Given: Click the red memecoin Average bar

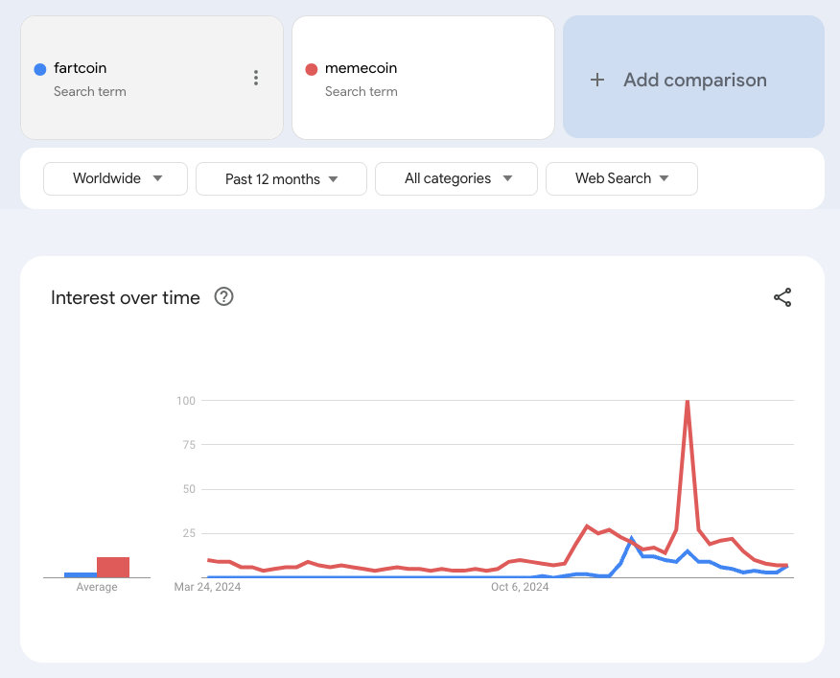Looking at the screenshot, I should click(113, 567).
